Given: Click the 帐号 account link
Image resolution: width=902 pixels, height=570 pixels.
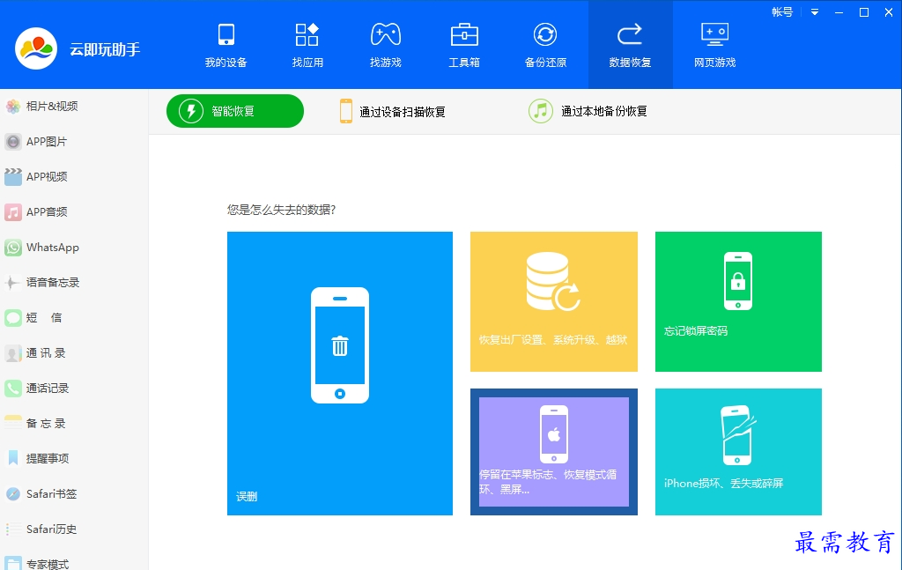Looking at the screenshot, I should [782, 12].
